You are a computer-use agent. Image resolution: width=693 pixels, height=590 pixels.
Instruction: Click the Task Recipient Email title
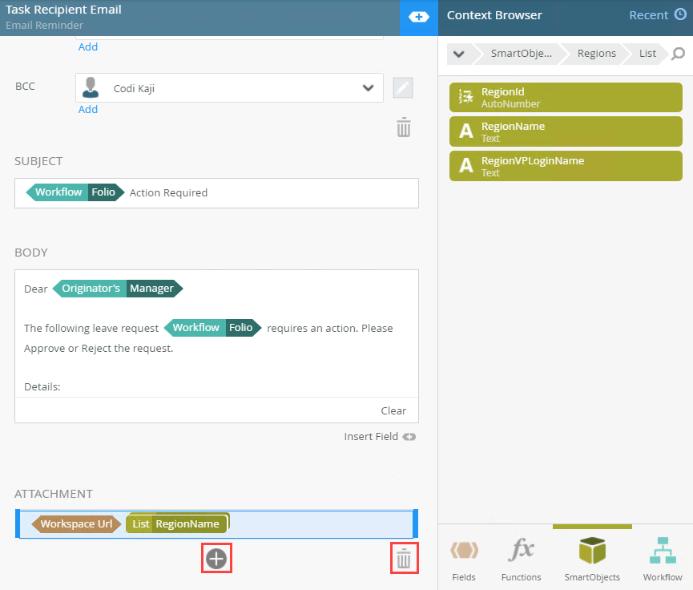click(x=63, y=10)
